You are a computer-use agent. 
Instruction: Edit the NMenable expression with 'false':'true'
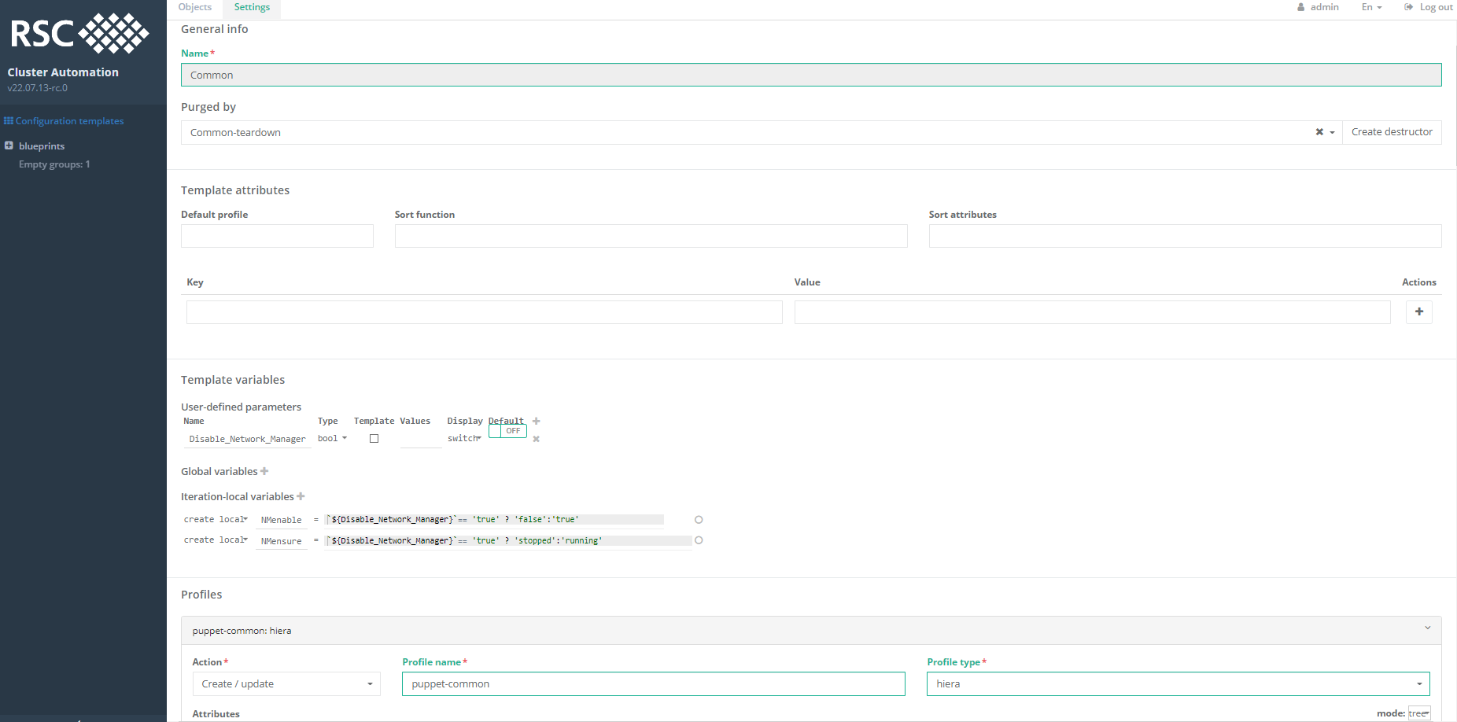(495, 519)
